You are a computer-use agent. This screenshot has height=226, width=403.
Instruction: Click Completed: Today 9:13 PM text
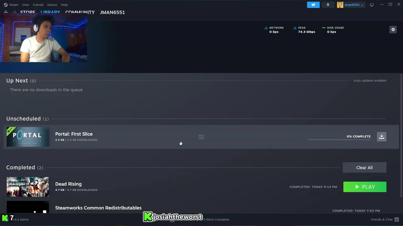[x=313, y=187]
